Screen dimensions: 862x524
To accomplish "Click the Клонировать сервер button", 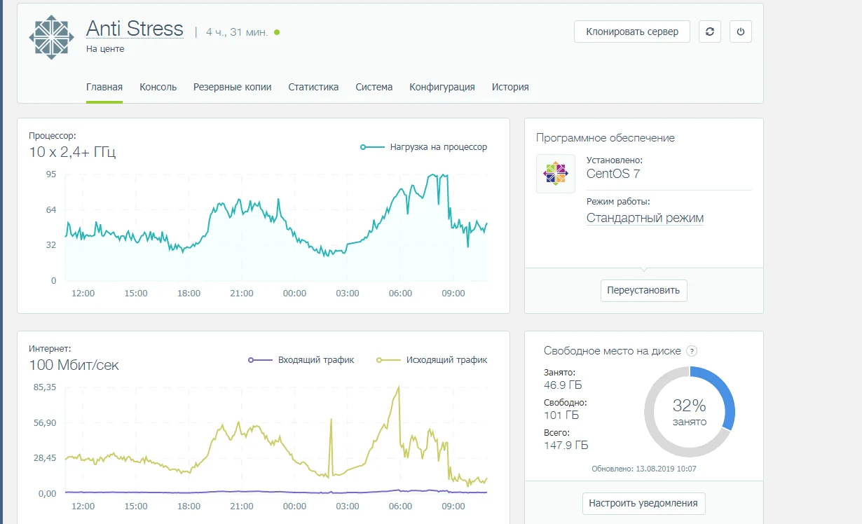I will tap(631, 32).
